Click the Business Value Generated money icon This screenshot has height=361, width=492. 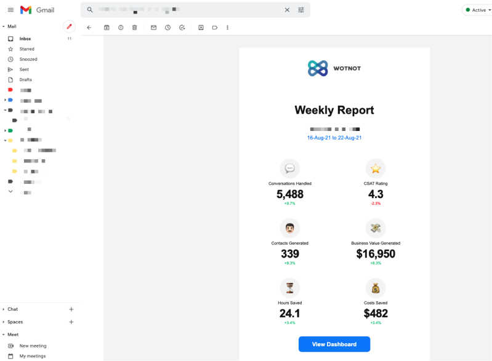(x=376, y=228)
